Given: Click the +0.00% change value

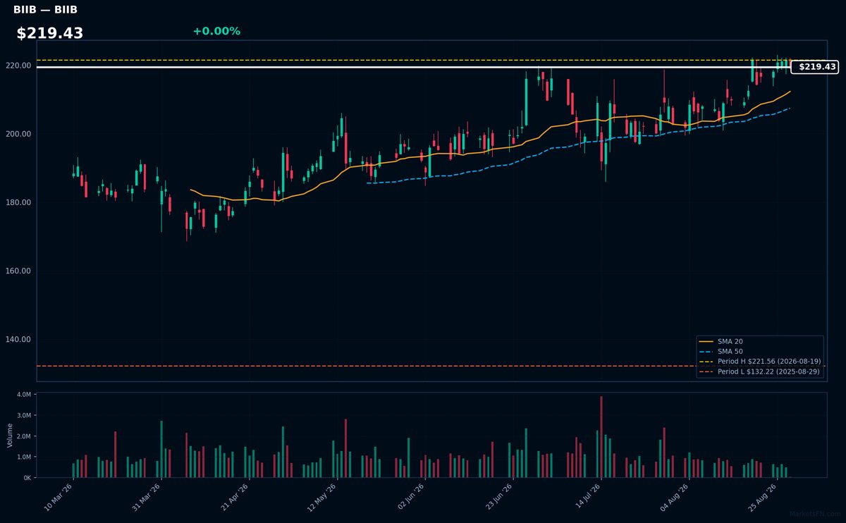Looking at the screenshot, I should click(x=216, y=31).
